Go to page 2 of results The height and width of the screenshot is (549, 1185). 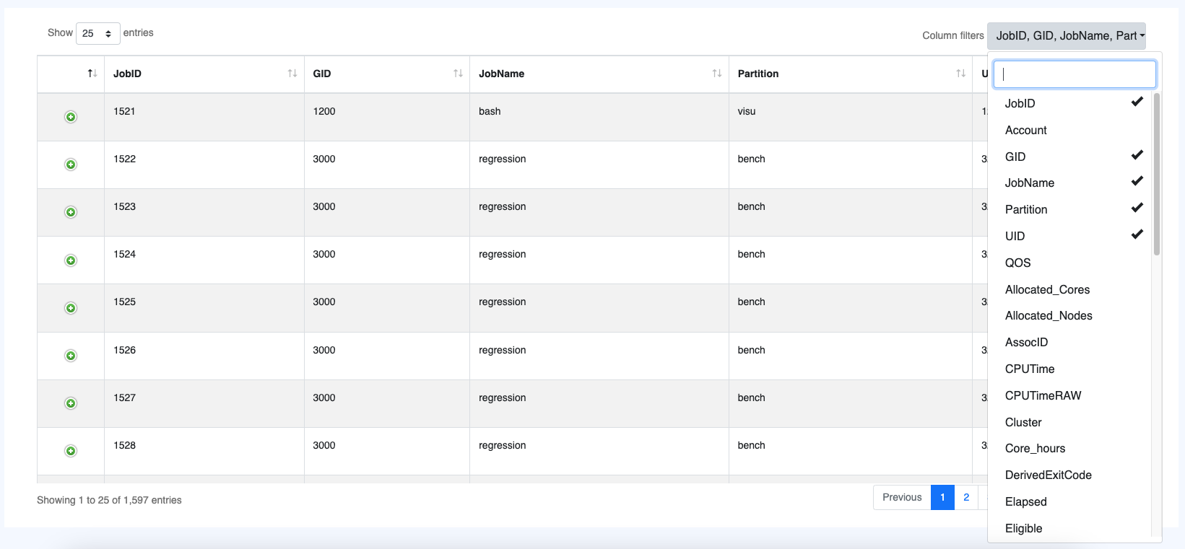click(966, 497)
